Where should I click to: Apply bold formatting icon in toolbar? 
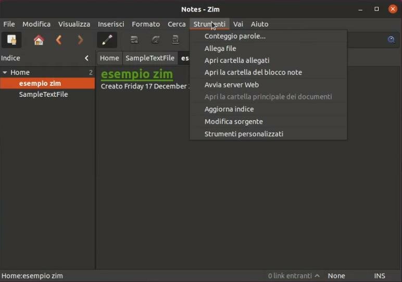coord(134,40)
